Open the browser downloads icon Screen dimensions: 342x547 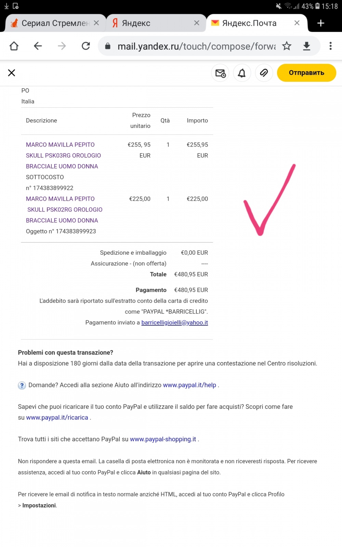(x=307, y=46)
